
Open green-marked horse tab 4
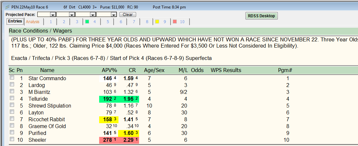tap(92, 22)
